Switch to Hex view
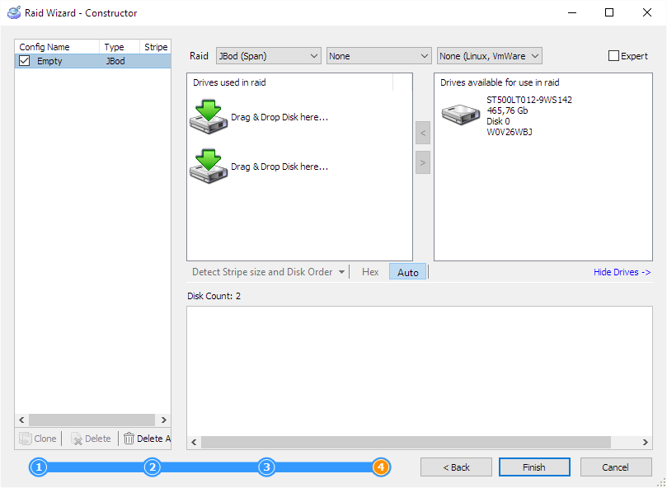This screenshot has width=667, height=488. [x=370, y=272]
